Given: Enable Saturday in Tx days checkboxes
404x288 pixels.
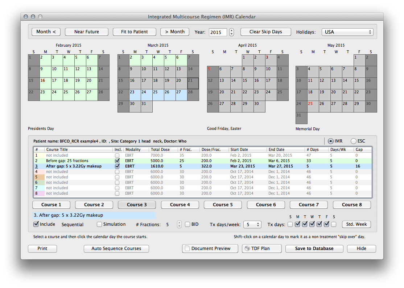Looking at the screenshot, I should click(334, 224).
